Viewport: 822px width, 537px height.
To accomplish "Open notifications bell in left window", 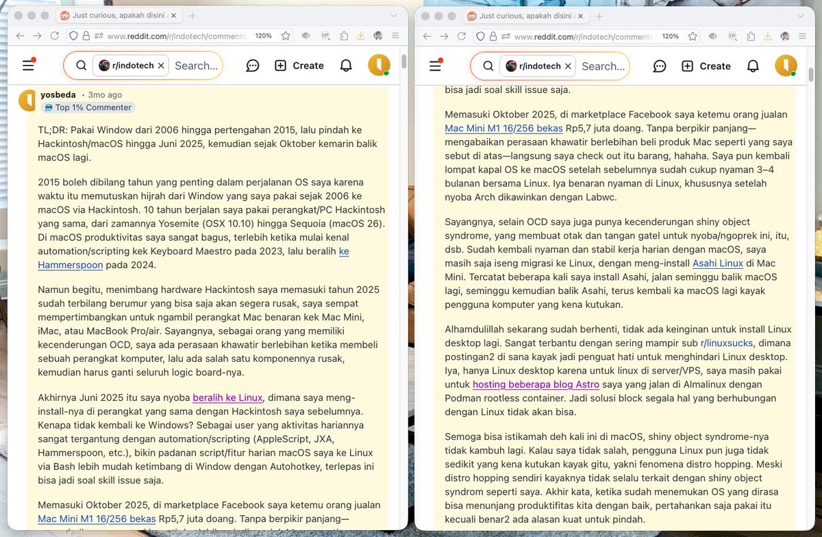I will coord(346,66).
